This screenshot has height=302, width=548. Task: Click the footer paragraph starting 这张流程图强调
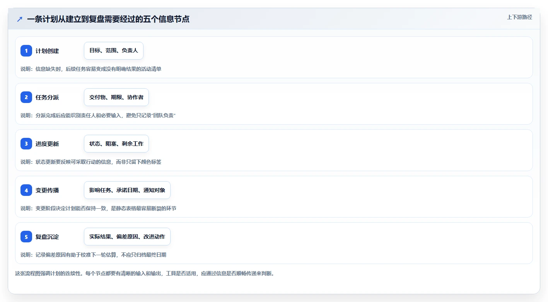coord(145,273)
